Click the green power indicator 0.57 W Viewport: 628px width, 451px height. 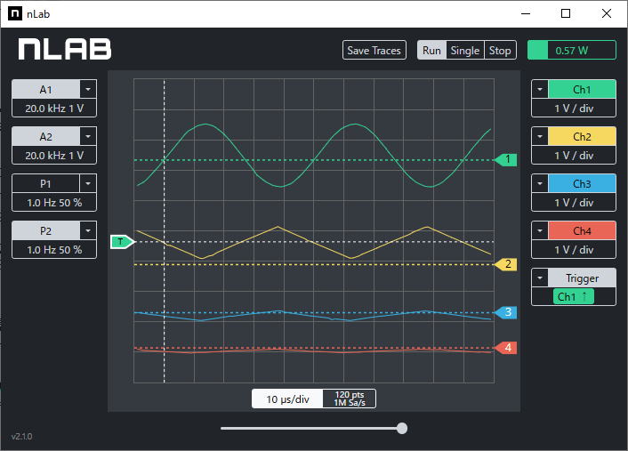click(x=572, y=51)
